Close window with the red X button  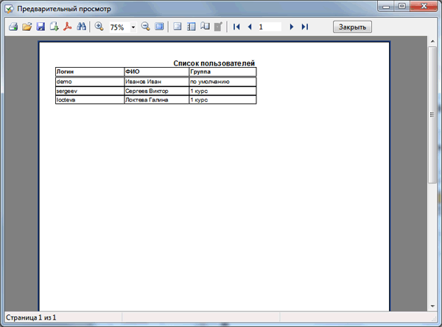coord(424,6)
